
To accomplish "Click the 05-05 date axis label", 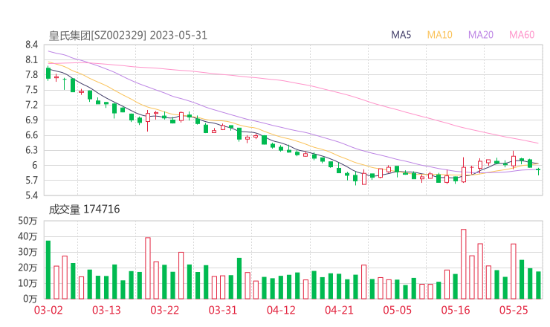I will point(397,310).
